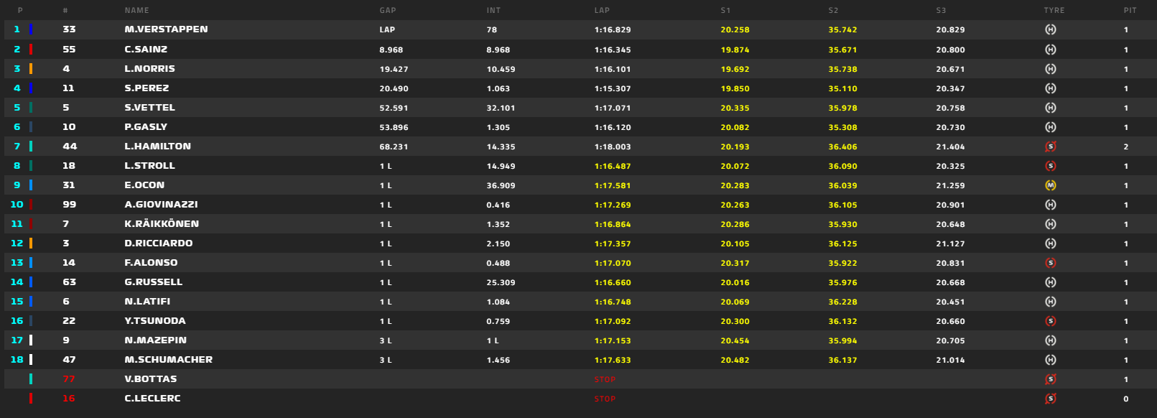
Task: Click the S1 column header
Action: click(725, 11)
